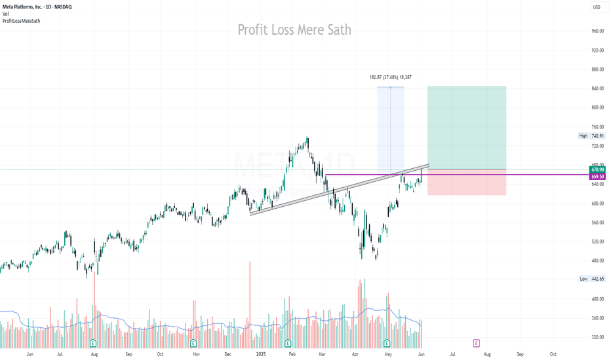This screenshot has height=360, width=611.
Task: Click the red stop-loss zone
Action: pyautogui.click(x=467, y=182)
